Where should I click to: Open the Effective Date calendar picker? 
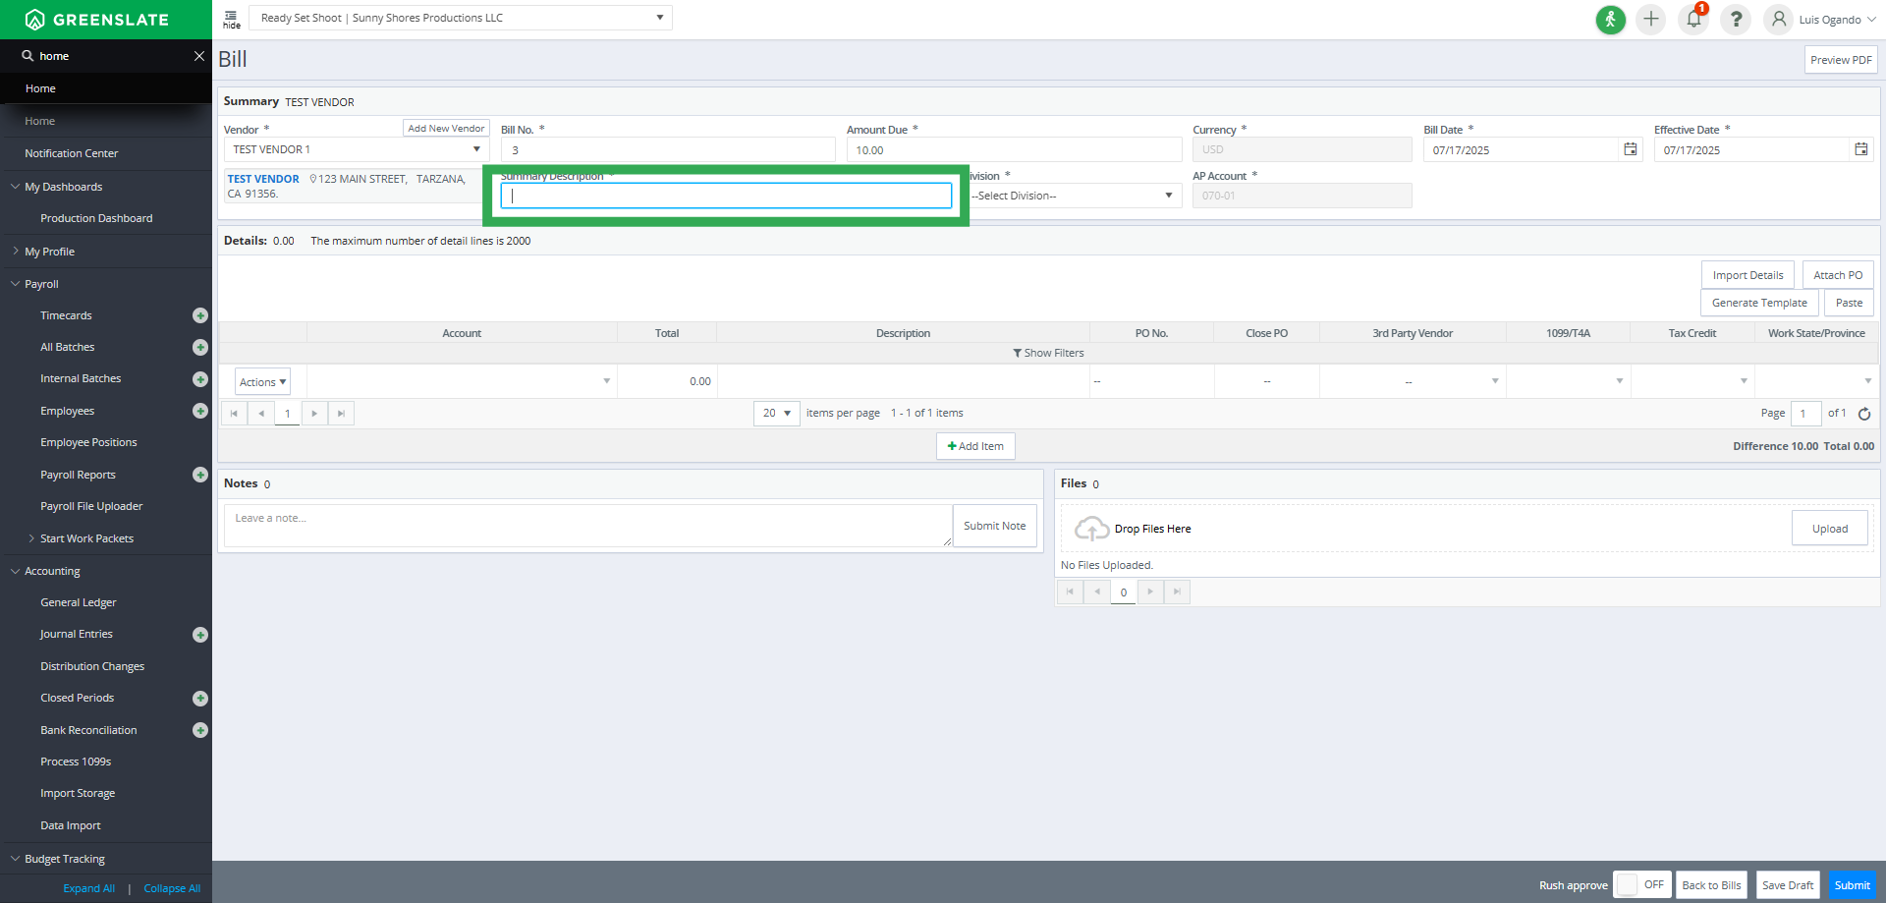tap(1860, 149)
